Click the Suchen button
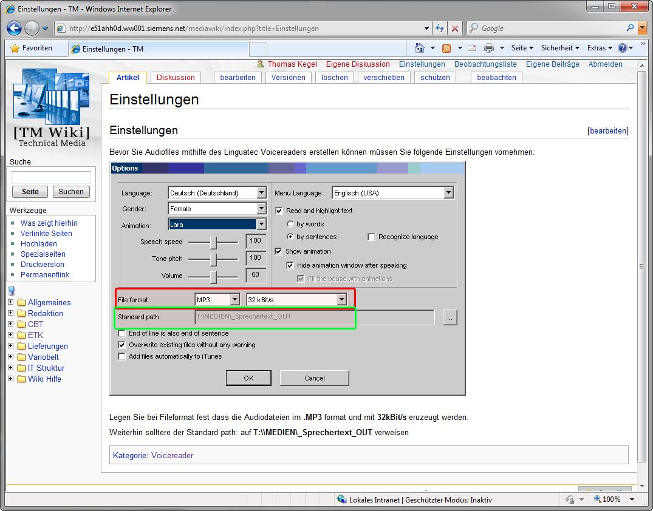Image resolution: width=653 pixels, height=511 pixels. point(71,192)
